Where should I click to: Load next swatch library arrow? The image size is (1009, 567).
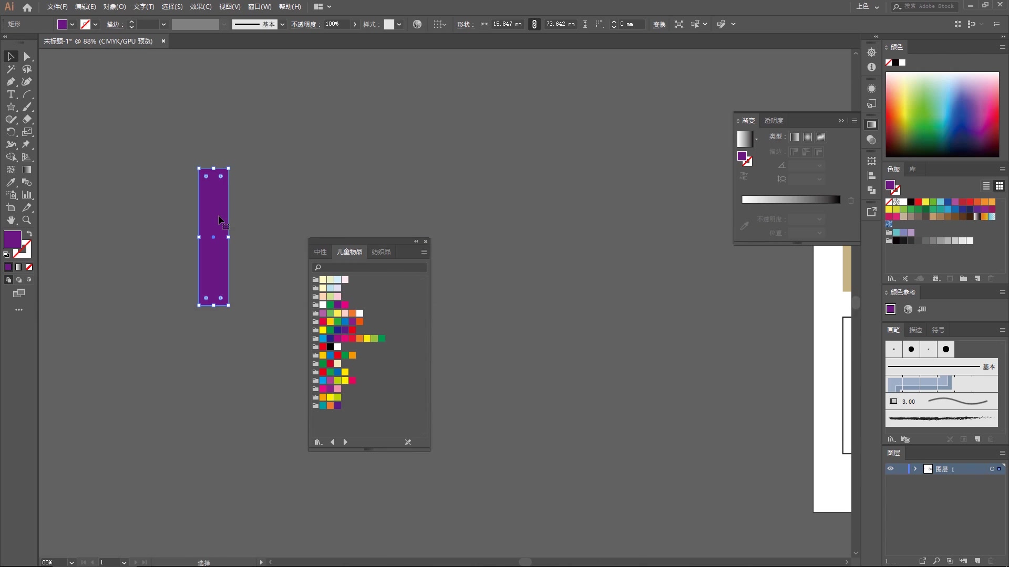[345, 443]
